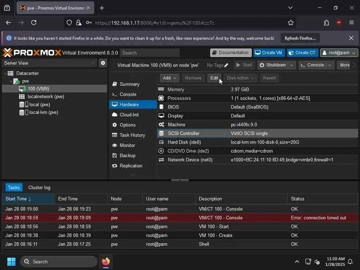
Task: Select the Processors hardware row
Action: tap(257, 98)
